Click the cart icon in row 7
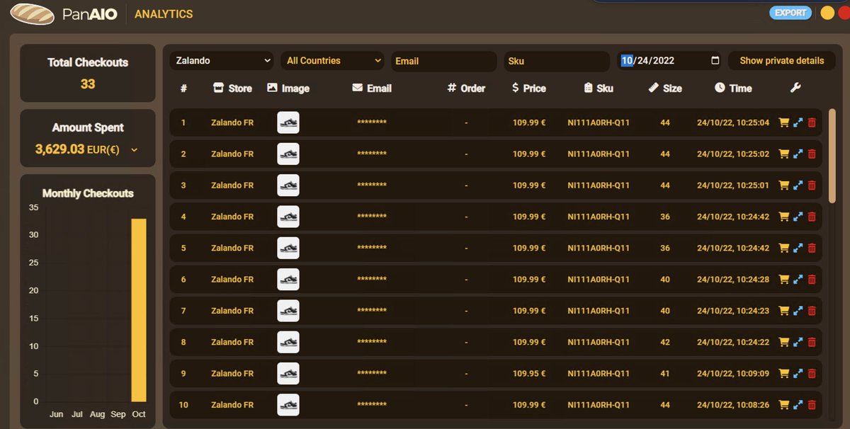This screenshot has width=850, height=429. point(783,310)
